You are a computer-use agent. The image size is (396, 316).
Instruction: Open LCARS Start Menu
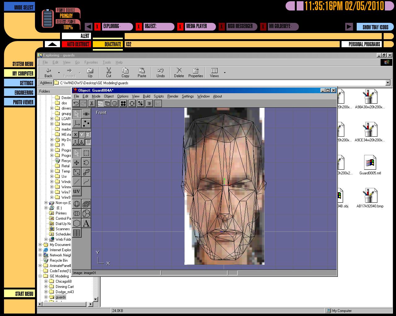pyautogui.click(x=19, y=294)
